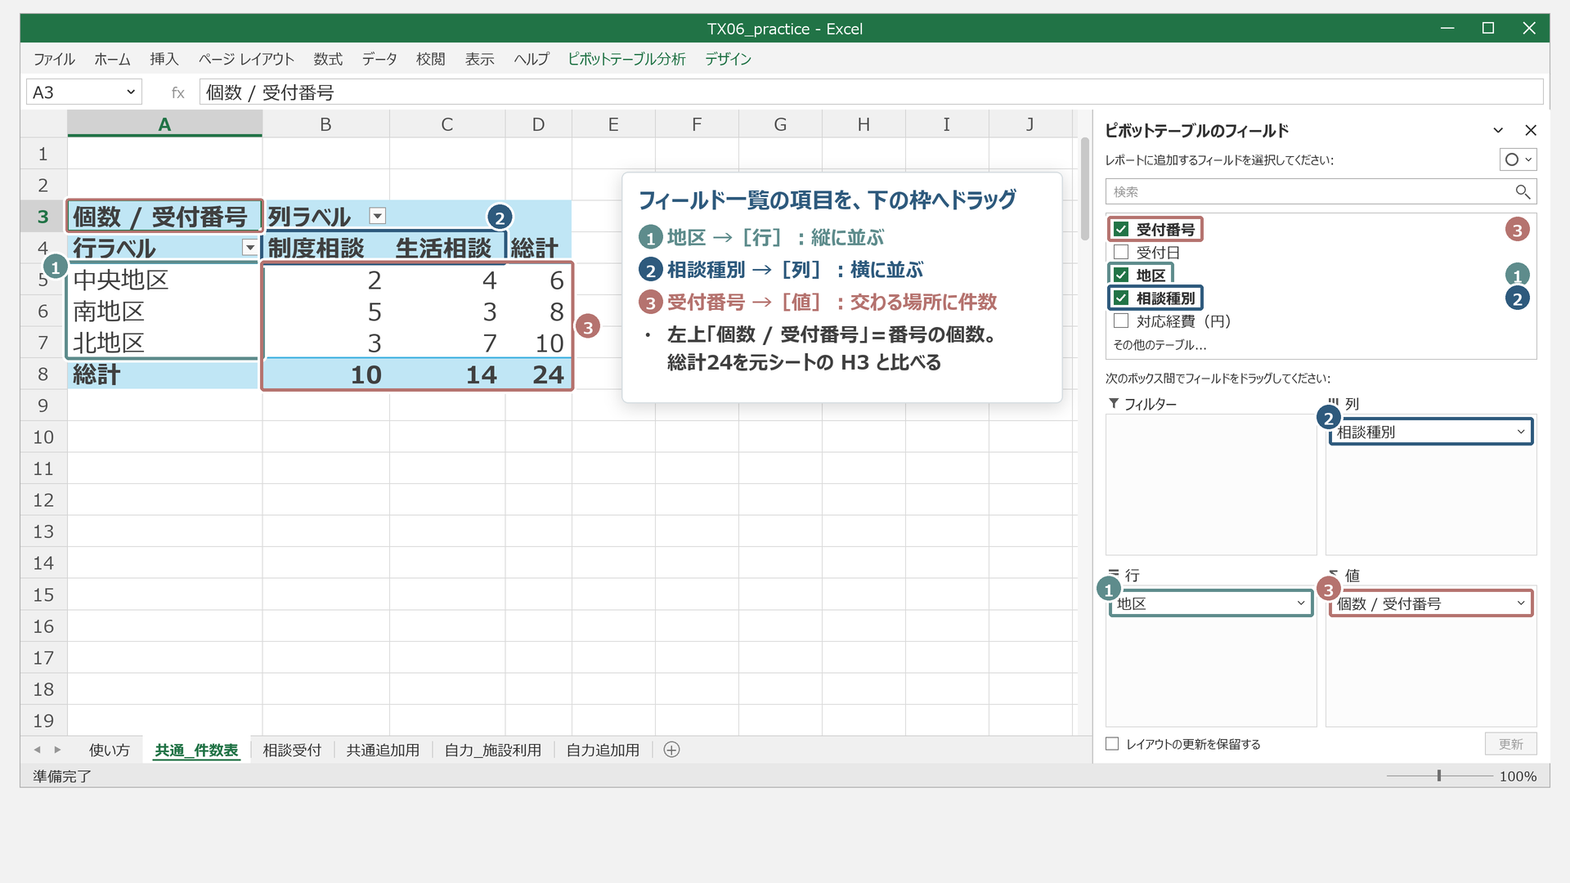Image resolution: width=1570 pixels, height=883 pixels.
Task: Expand the Name Box dropdown
Action: point(130,92)
